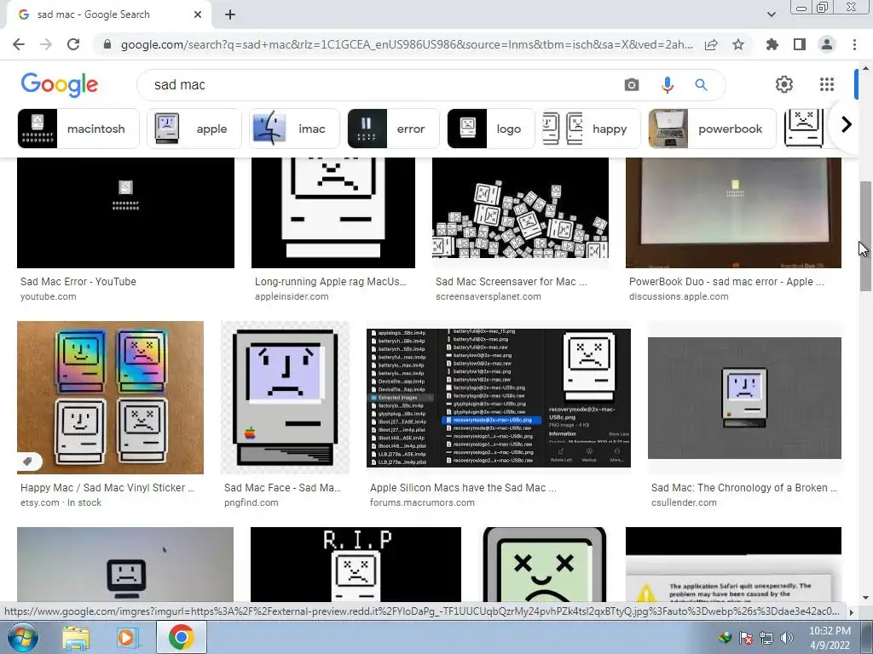Expand more filter chips with right chevron

(847, 124)
